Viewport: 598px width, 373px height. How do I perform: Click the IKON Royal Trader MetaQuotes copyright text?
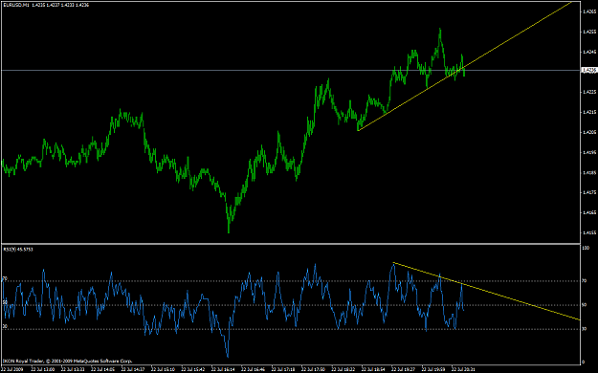68,361
